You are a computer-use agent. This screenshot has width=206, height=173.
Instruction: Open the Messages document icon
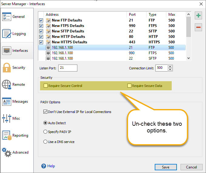[x=7, y=101]
